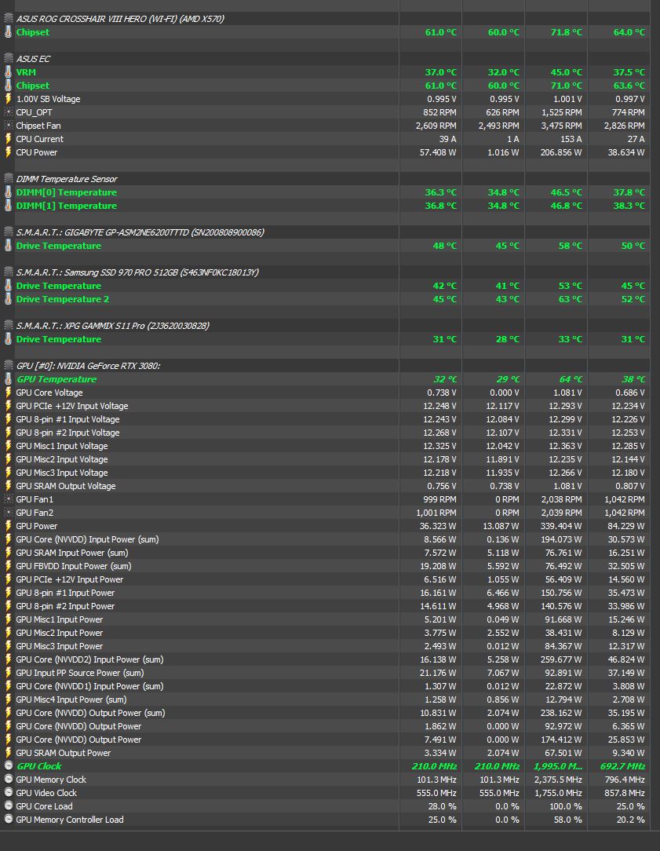Click the thermometer icon beside VRM
Viewport: 660px width, 851px height.
coord(8,72)
